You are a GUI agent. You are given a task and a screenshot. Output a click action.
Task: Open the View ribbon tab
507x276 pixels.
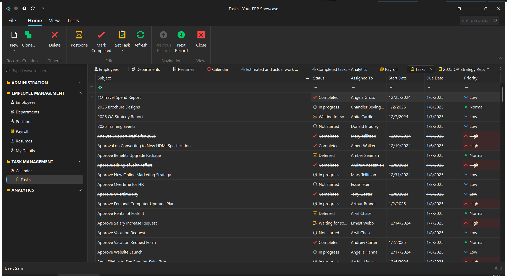point(54,20)
